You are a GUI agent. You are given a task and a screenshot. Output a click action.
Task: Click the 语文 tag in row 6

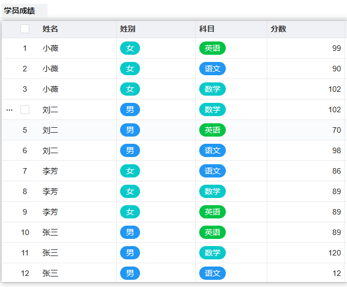click(213, 151)
